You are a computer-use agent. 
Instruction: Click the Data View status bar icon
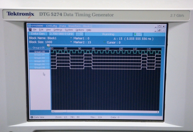click(32, 117)
